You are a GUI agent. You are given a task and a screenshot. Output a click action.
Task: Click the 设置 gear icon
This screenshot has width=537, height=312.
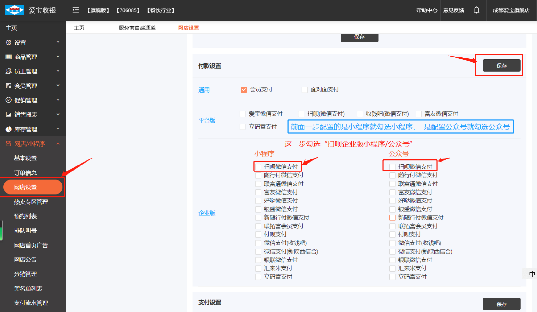(x=9, y=42)
